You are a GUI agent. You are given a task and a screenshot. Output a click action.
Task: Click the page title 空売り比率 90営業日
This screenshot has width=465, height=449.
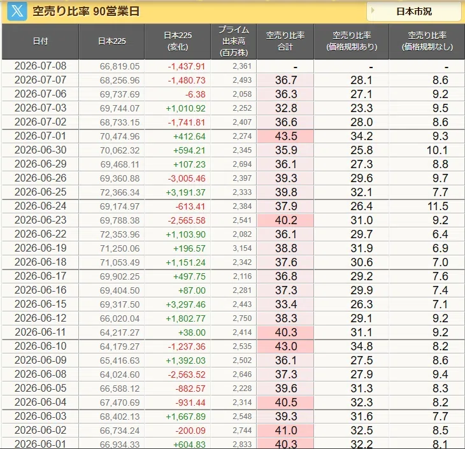(x=86, y=11)
